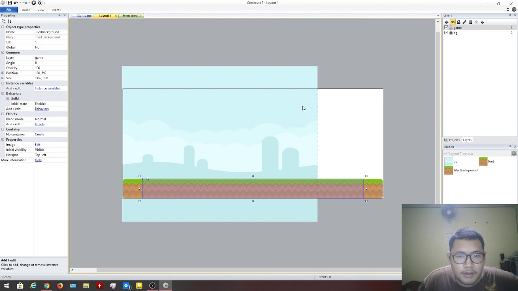Sort properties alphabetically
518x291 pixels.
9,21
